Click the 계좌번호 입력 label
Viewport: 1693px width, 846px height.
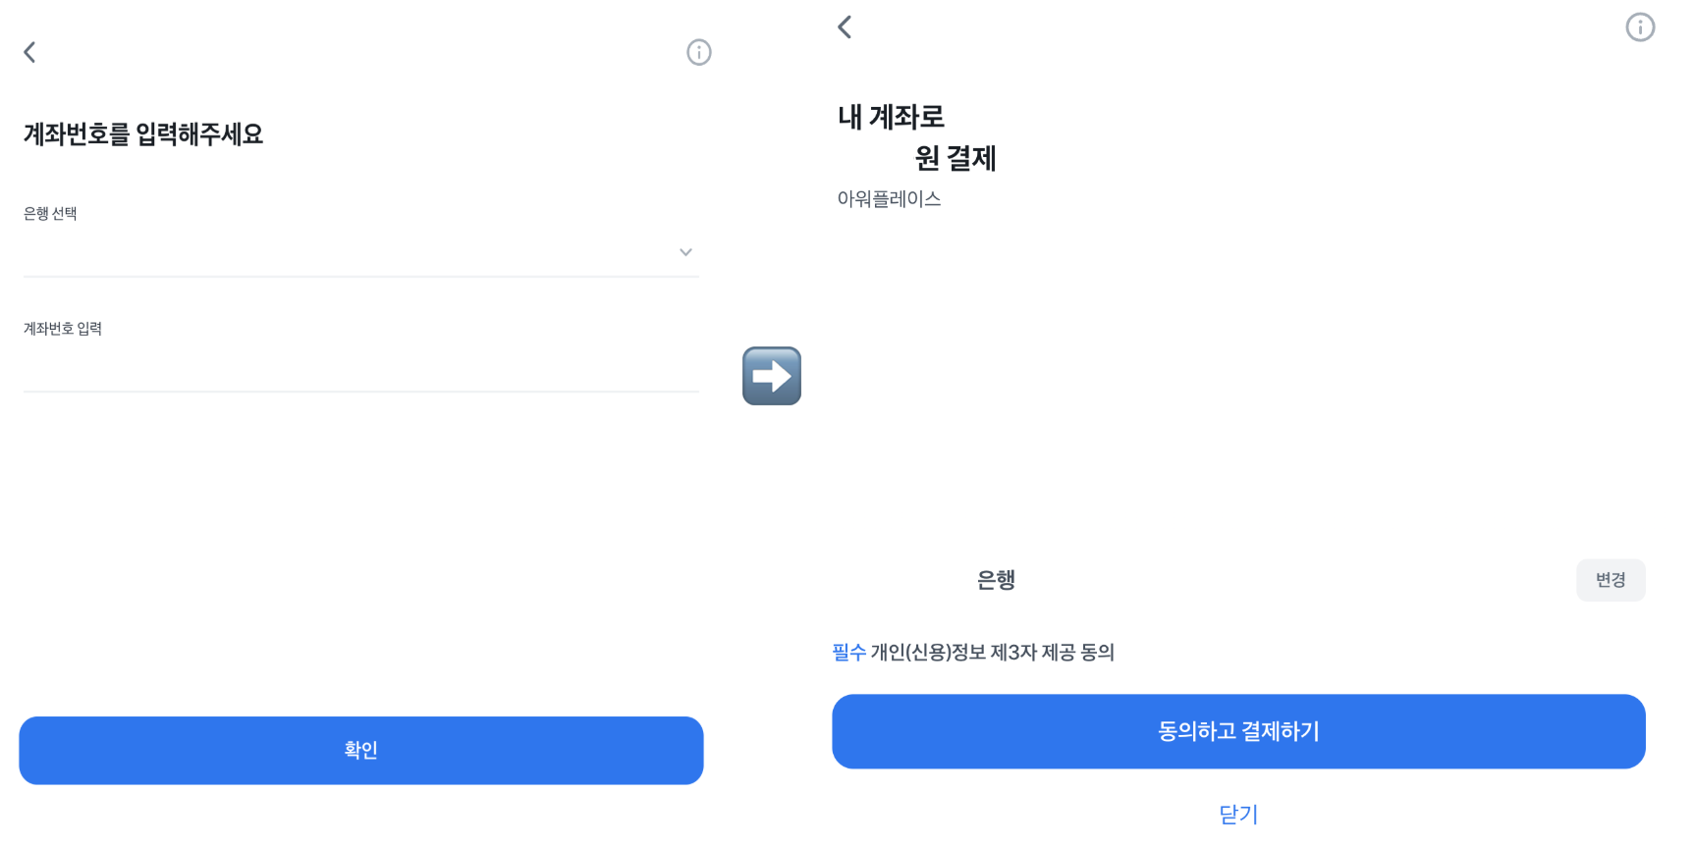tap(63, 329)
